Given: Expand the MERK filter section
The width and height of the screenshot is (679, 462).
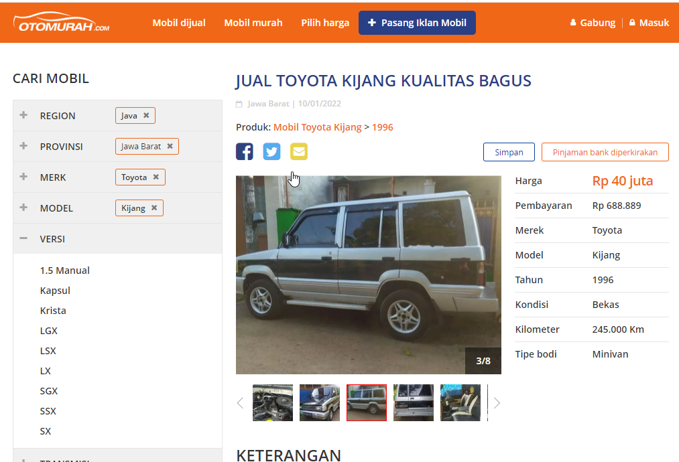Looking at the screenshot, I should tap(23, 177).
